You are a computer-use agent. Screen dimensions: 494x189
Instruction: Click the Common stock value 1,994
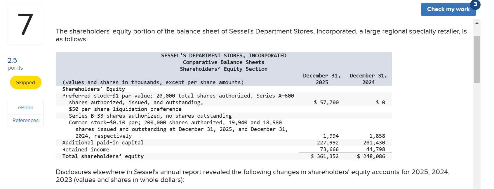(x=331, y=136)
